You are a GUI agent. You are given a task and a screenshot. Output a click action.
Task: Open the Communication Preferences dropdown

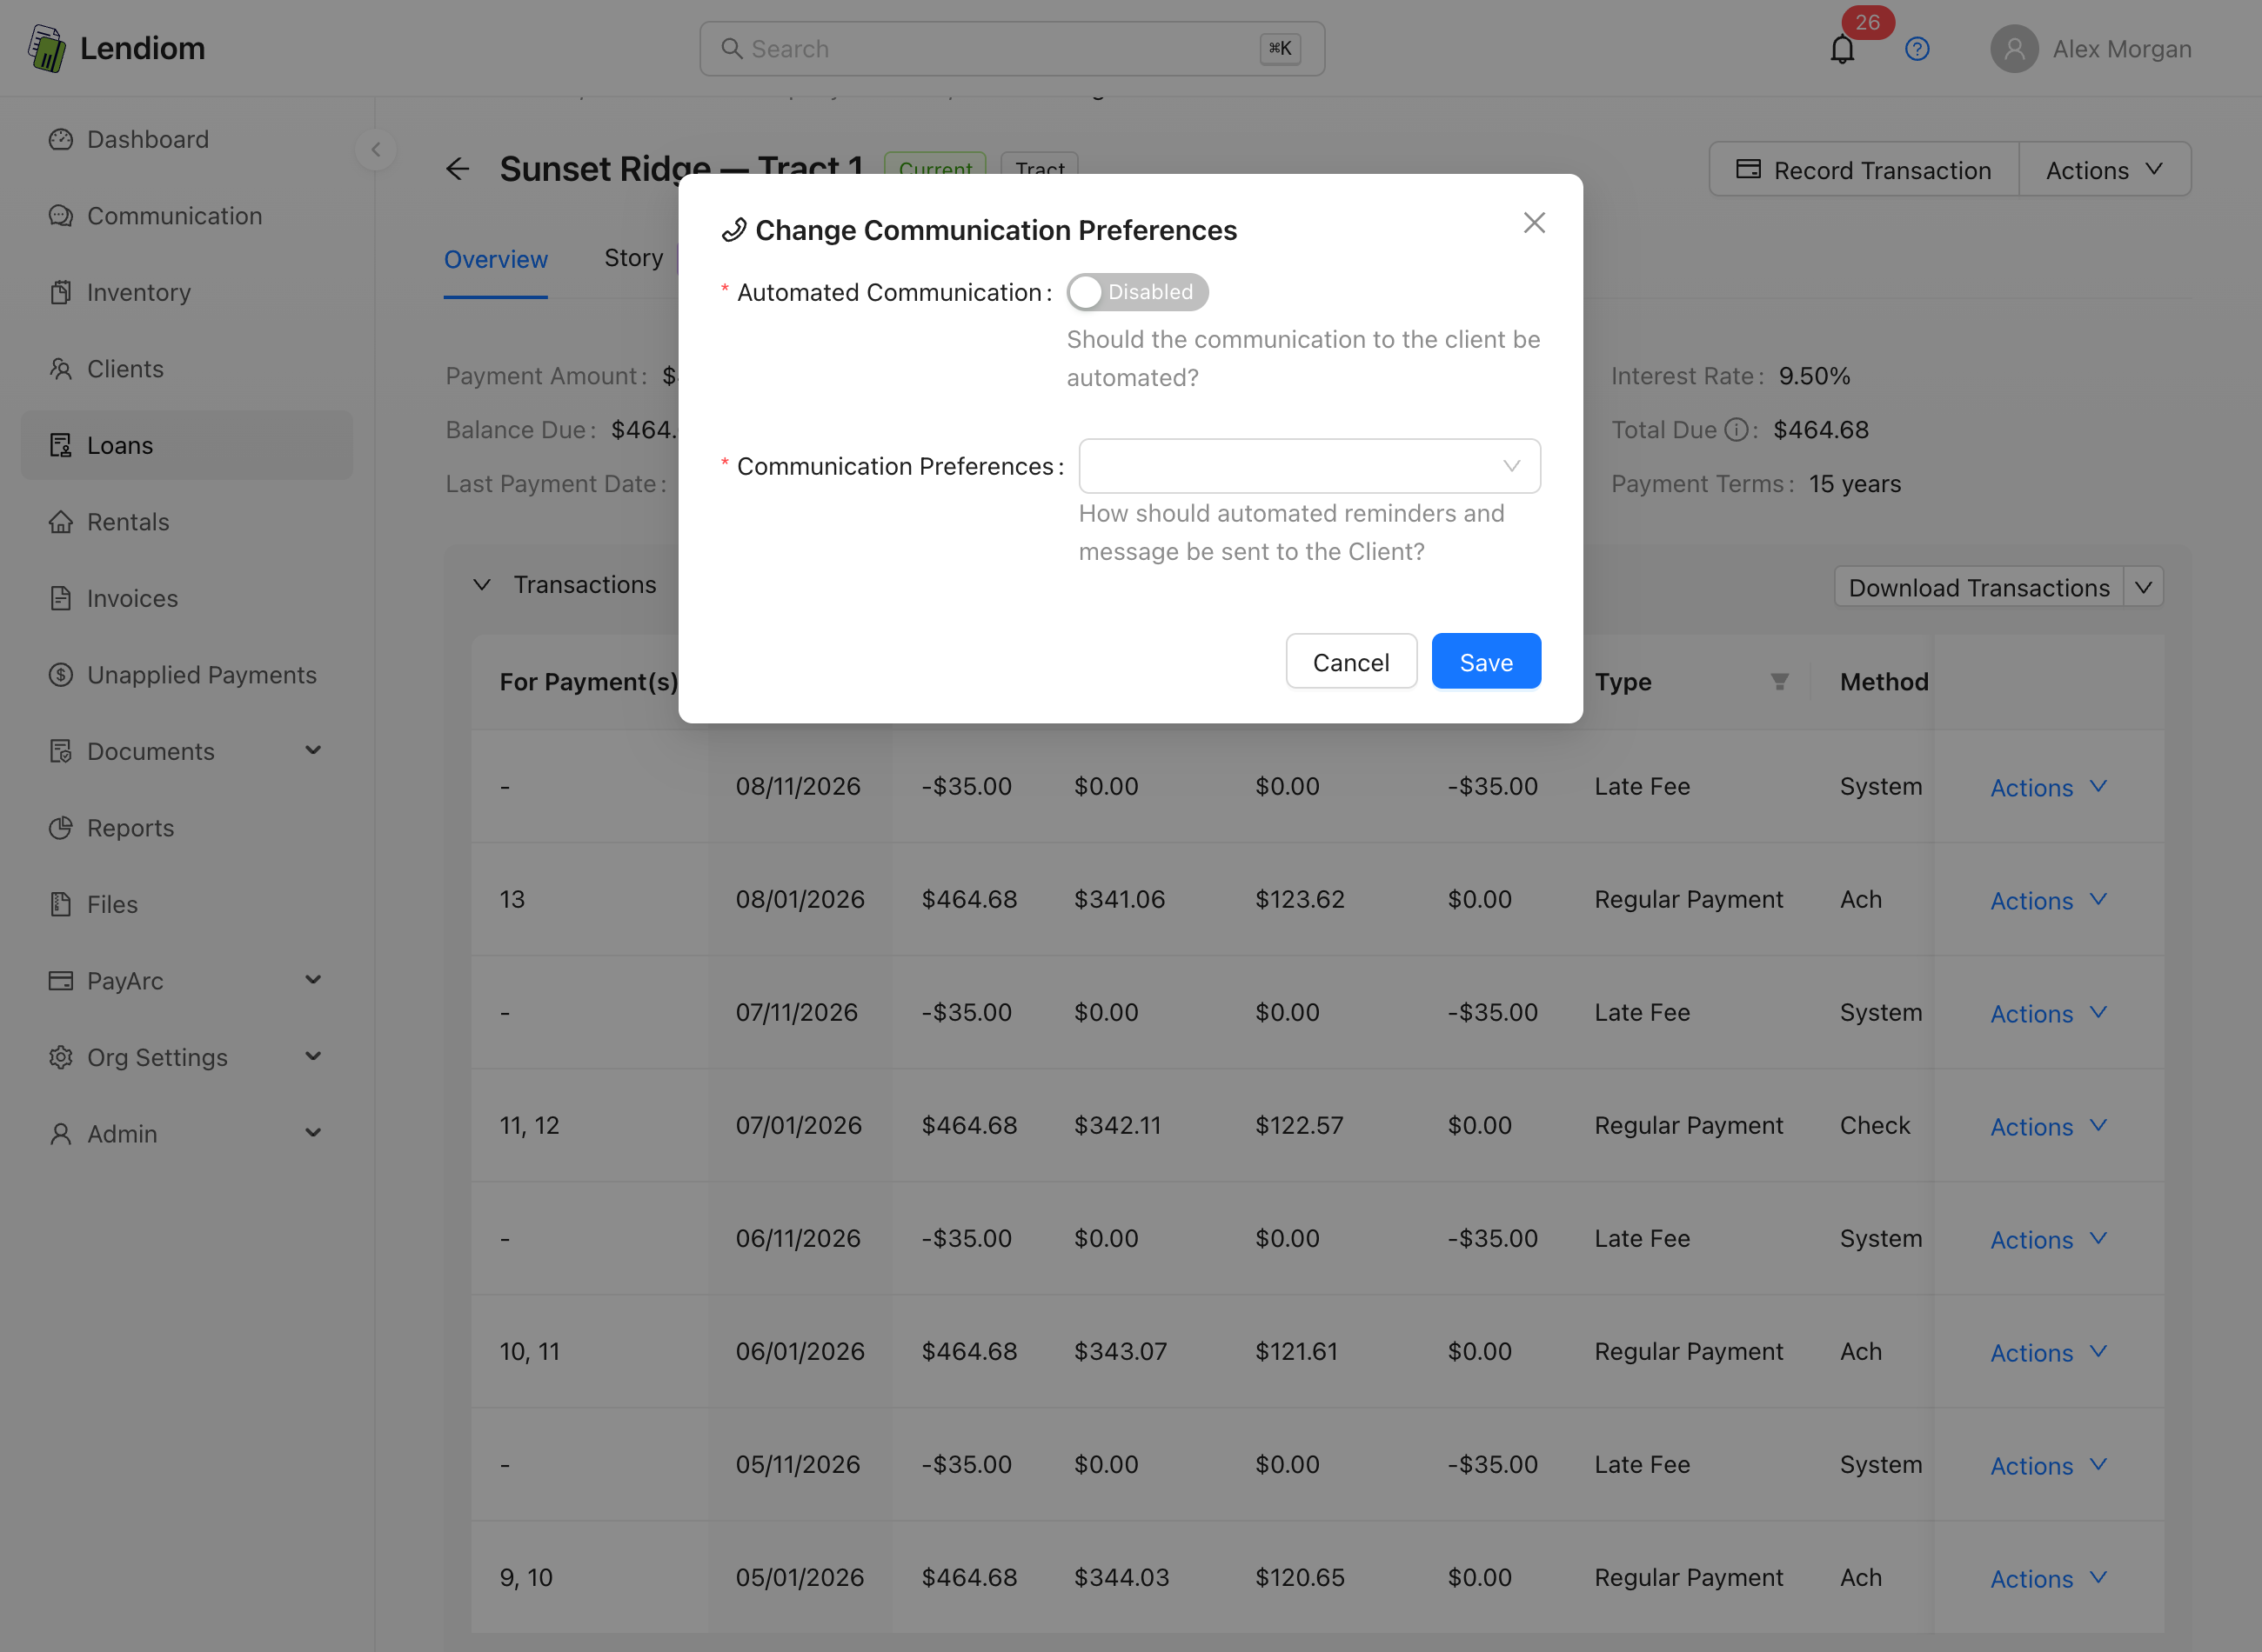[1308, 466]
